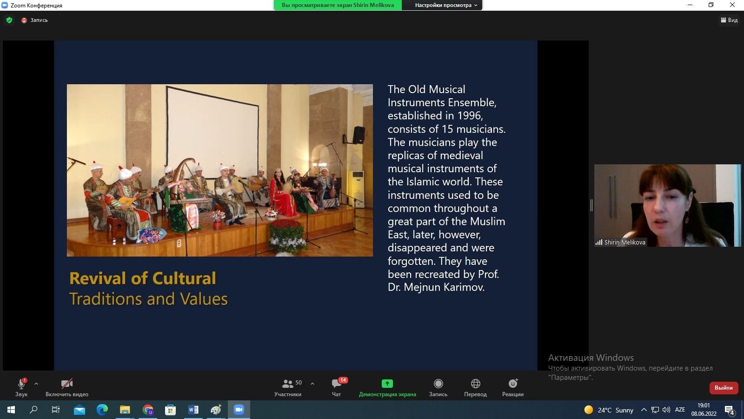Viewport: 744px width, 419px height.
Task: Click the Dr. Mejnun Karimov text line
Action: click(x=436, y=287)
